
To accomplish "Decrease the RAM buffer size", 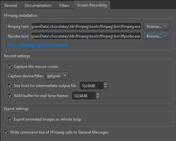I will (x=98, y=97).
